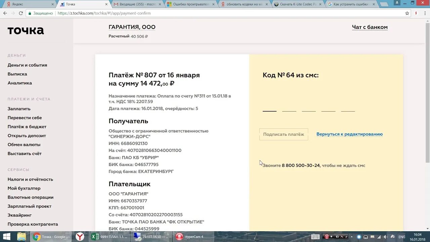Viewport: 430px width, 242px height.
Task: Open the Windows Start menu
Action: pos(6,237)
